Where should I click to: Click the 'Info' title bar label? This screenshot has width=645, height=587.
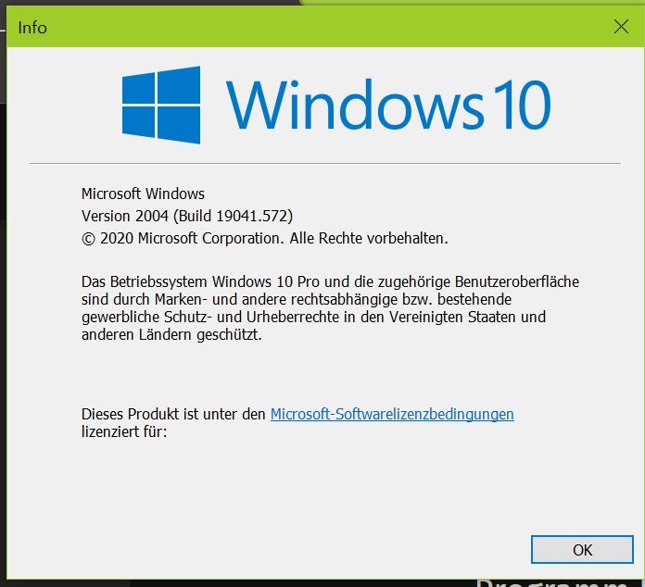(32, 28)
